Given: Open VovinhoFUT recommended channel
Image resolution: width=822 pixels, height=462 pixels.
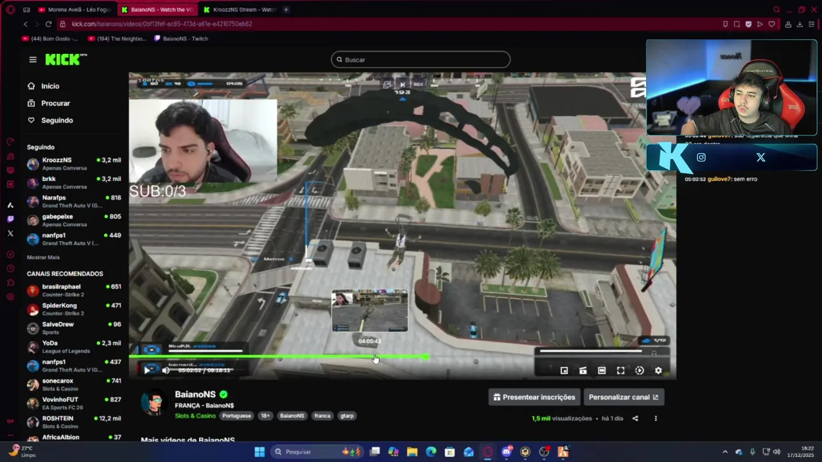Looking at the screenshot, I should coord(74,403).
